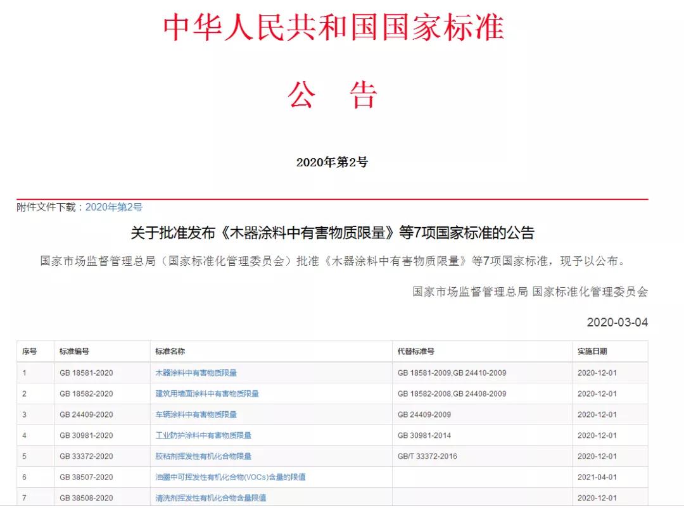Viewport: 684px width, 508px height.
Task: Click the replaced standard GB 18581-2009,GB 24410-2009
Action: click(x=452, y=373)
